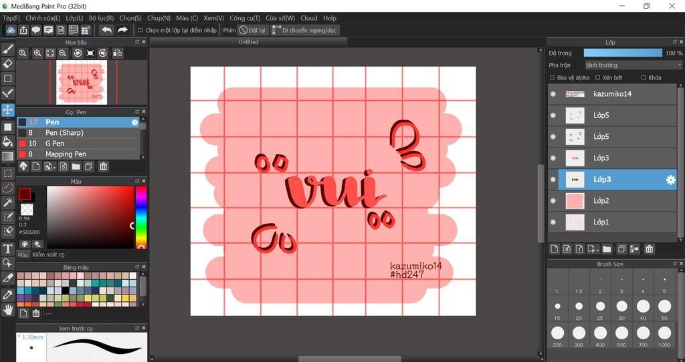Choose the Text tool

(8, 248)
